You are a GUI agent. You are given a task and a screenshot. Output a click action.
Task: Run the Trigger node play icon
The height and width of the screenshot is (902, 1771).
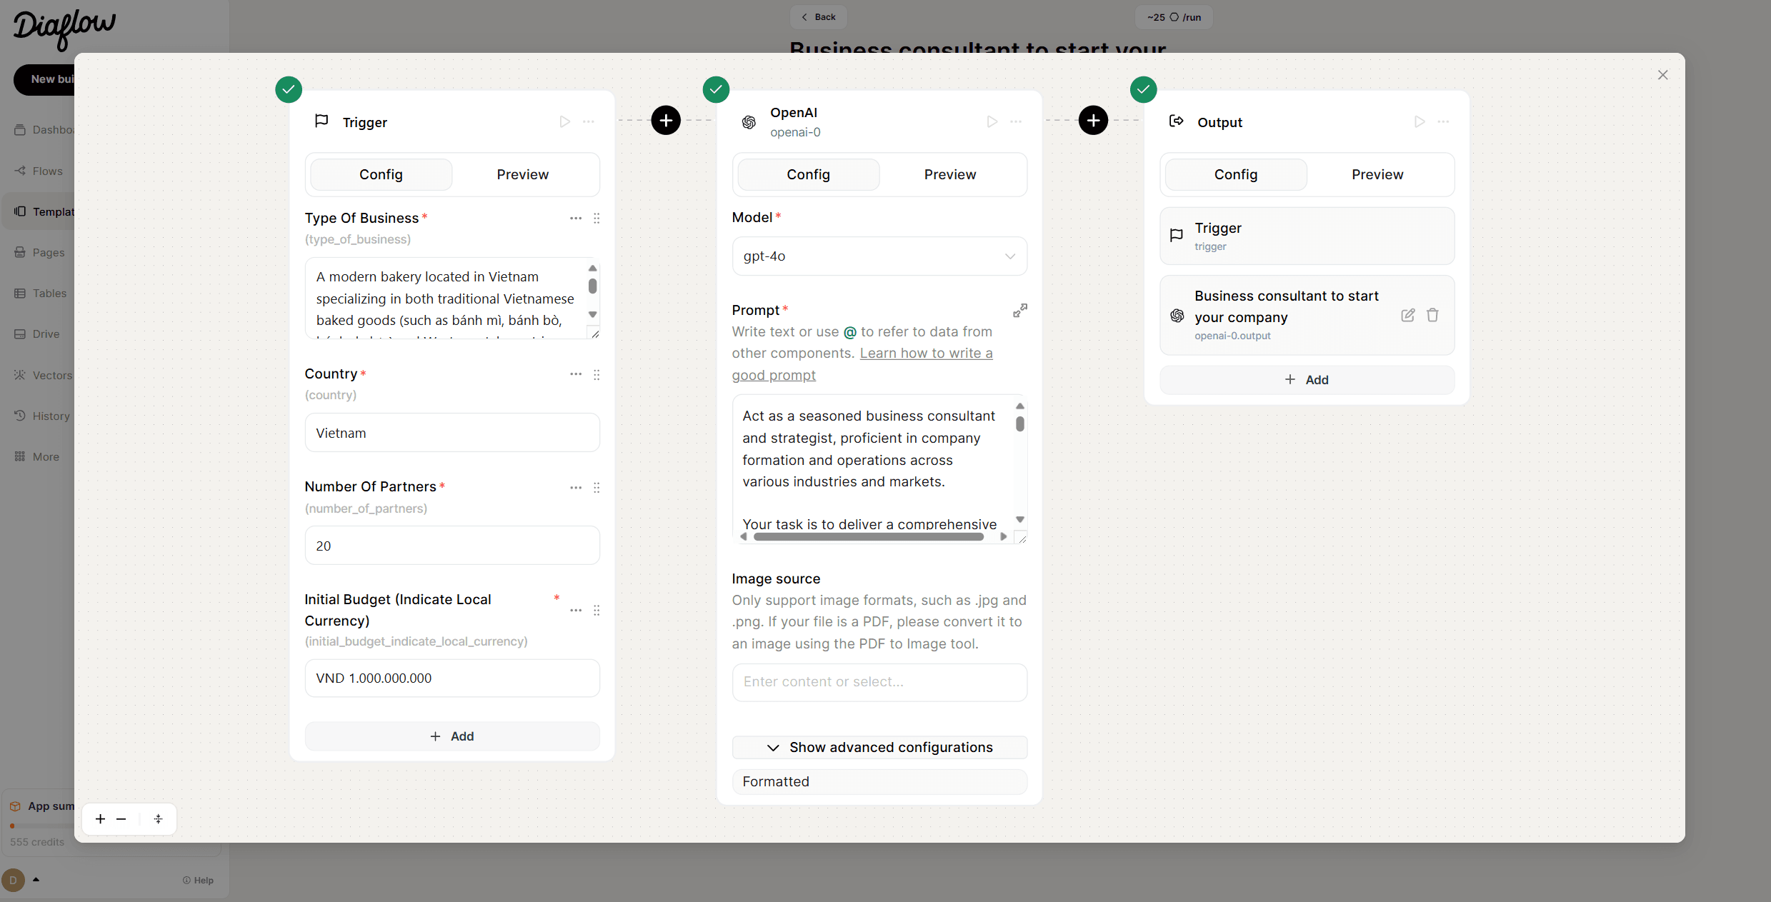tap(564, 122)
